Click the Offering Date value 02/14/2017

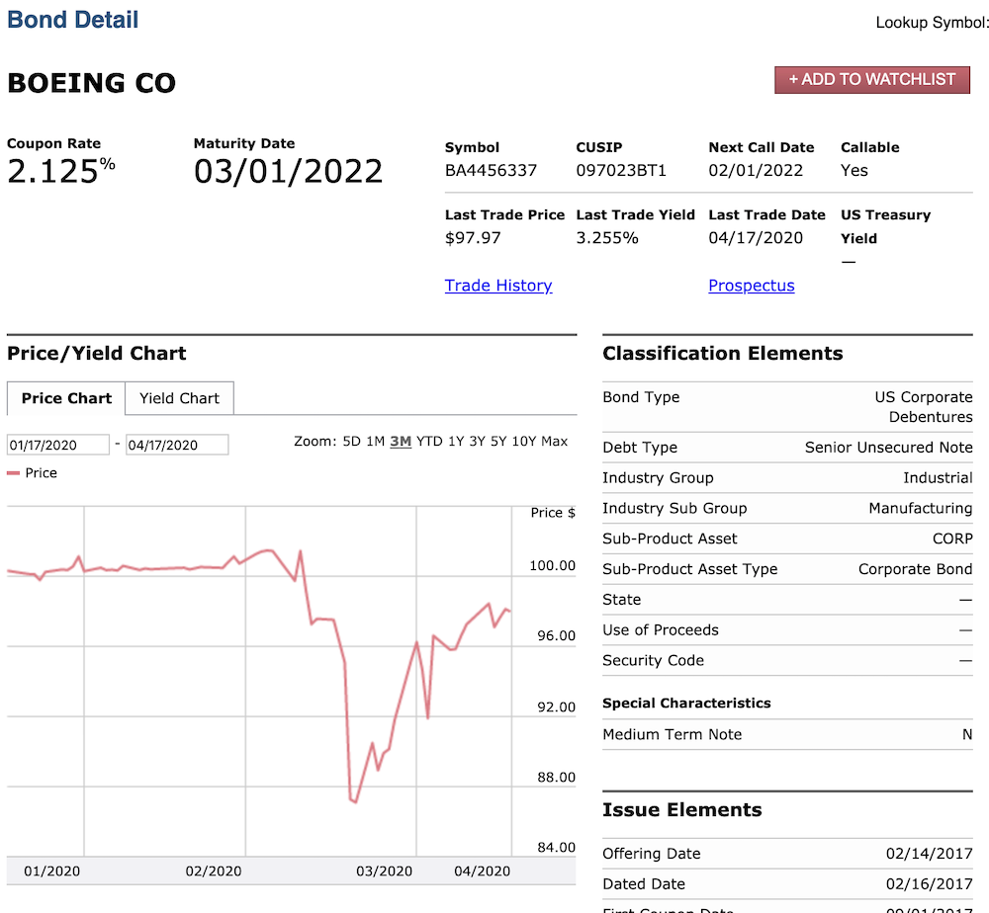(x=929, y=854)
